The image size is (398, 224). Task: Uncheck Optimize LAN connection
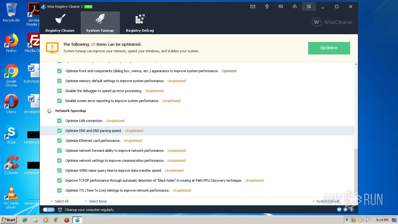pyautogui.click(x=59, y=121)
